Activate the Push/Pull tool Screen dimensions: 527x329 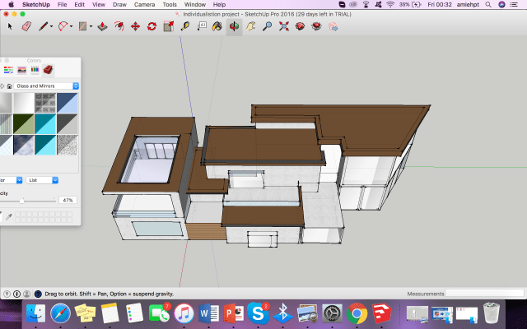(102, 26)
